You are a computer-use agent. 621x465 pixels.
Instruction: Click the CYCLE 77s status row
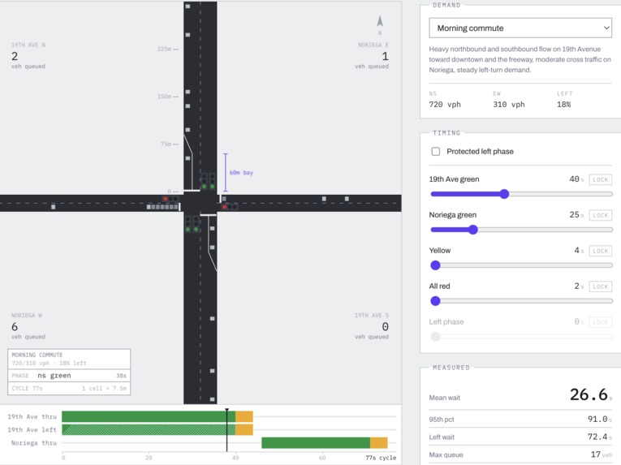coord(69,388)
